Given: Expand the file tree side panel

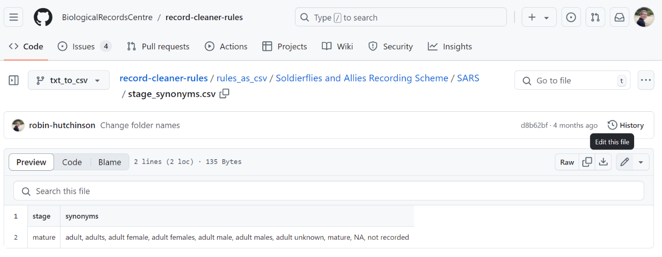Looking at the screenshot, I should point(14,80).
